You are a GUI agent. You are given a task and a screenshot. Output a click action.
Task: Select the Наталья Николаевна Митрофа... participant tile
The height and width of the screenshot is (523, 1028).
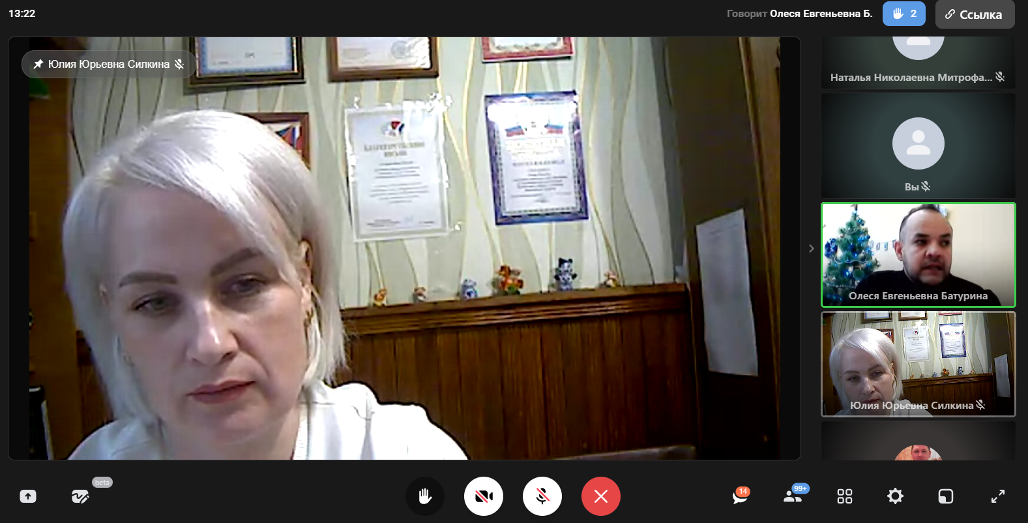tap(918, 62)
